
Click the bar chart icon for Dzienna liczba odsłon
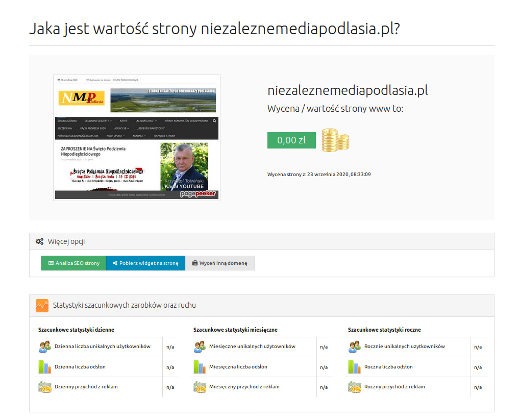pos(45,367)
